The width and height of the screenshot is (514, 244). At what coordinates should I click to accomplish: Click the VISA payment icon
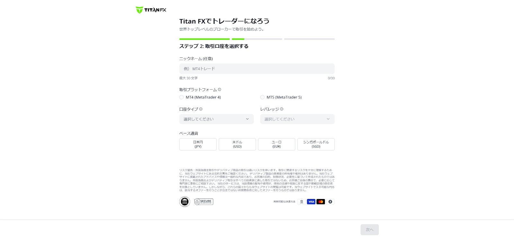pos(311,202)
